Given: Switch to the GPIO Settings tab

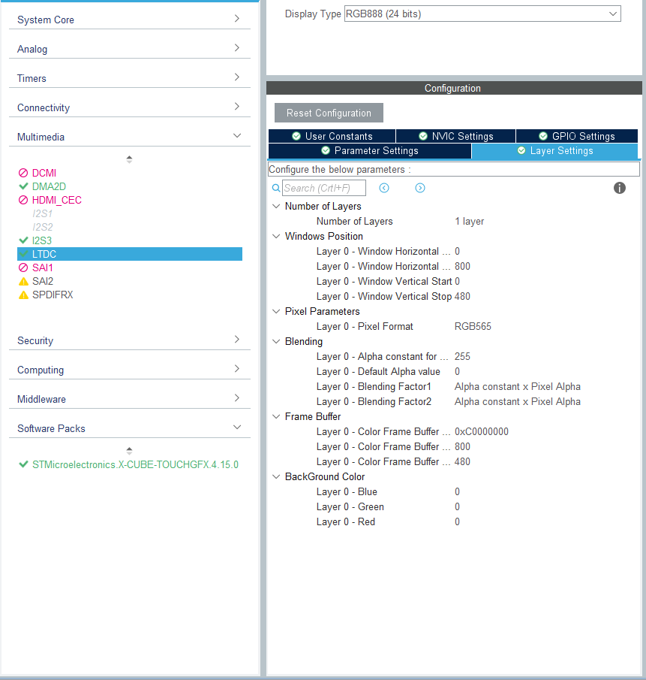Looking at the screenshot, I should tap(577, 136).
